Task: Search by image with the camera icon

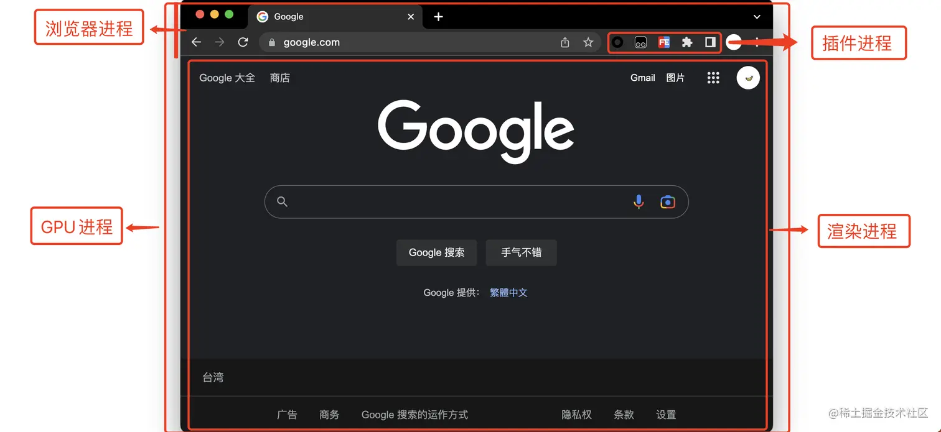Action: coord(667,202)
